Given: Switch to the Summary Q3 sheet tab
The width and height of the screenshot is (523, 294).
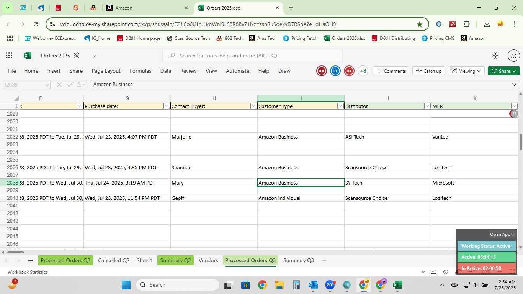Looking at the screenshot, I should pyautogui.click(x=298, y=261).
